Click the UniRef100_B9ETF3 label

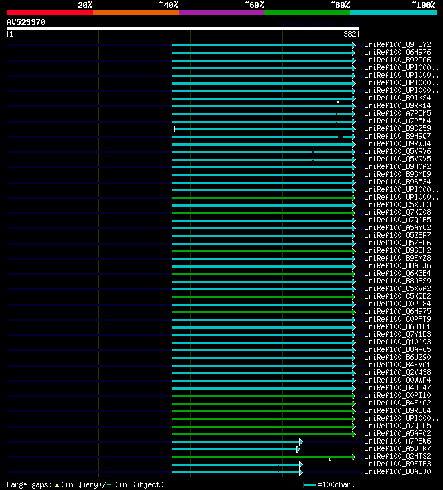click(397, 464)
